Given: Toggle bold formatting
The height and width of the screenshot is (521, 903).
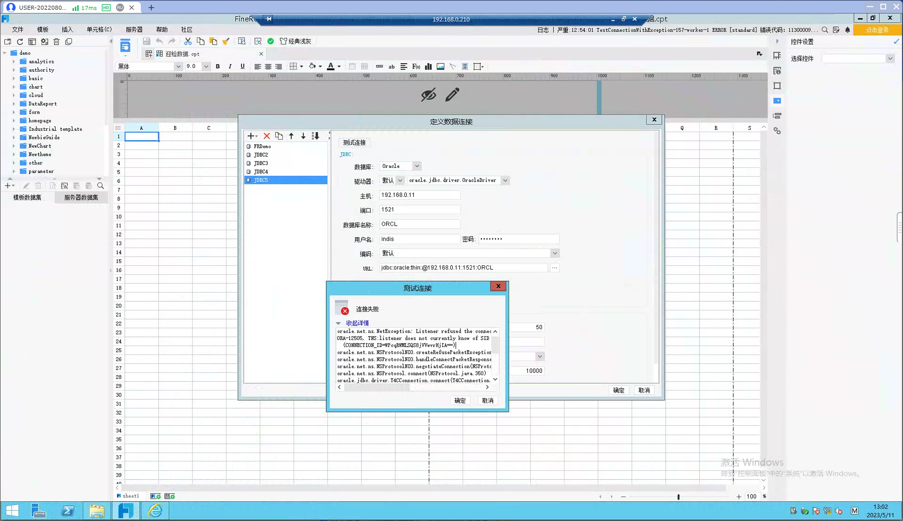Looking at the screenshot, I should [x=217, y=66].
